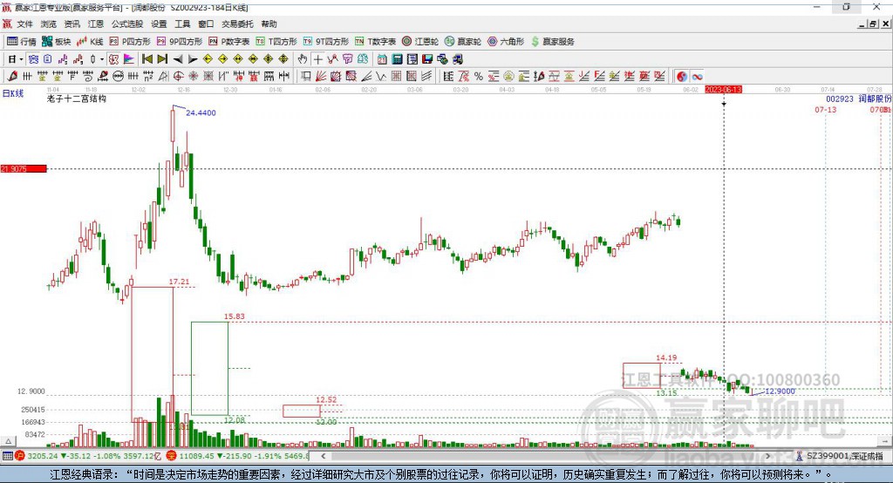893x483 pixels.
Task: Open the 赢家轮 wheel tool
Action: click(462, 42)
